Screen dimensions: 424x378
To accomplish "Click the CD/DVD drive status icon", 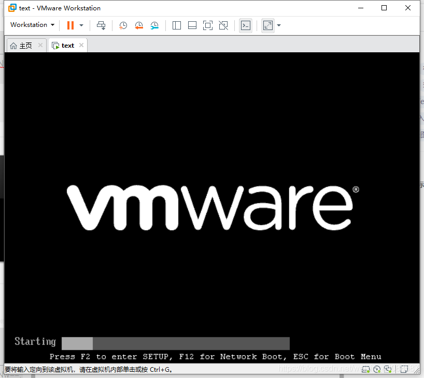I will tap(377, 369).
